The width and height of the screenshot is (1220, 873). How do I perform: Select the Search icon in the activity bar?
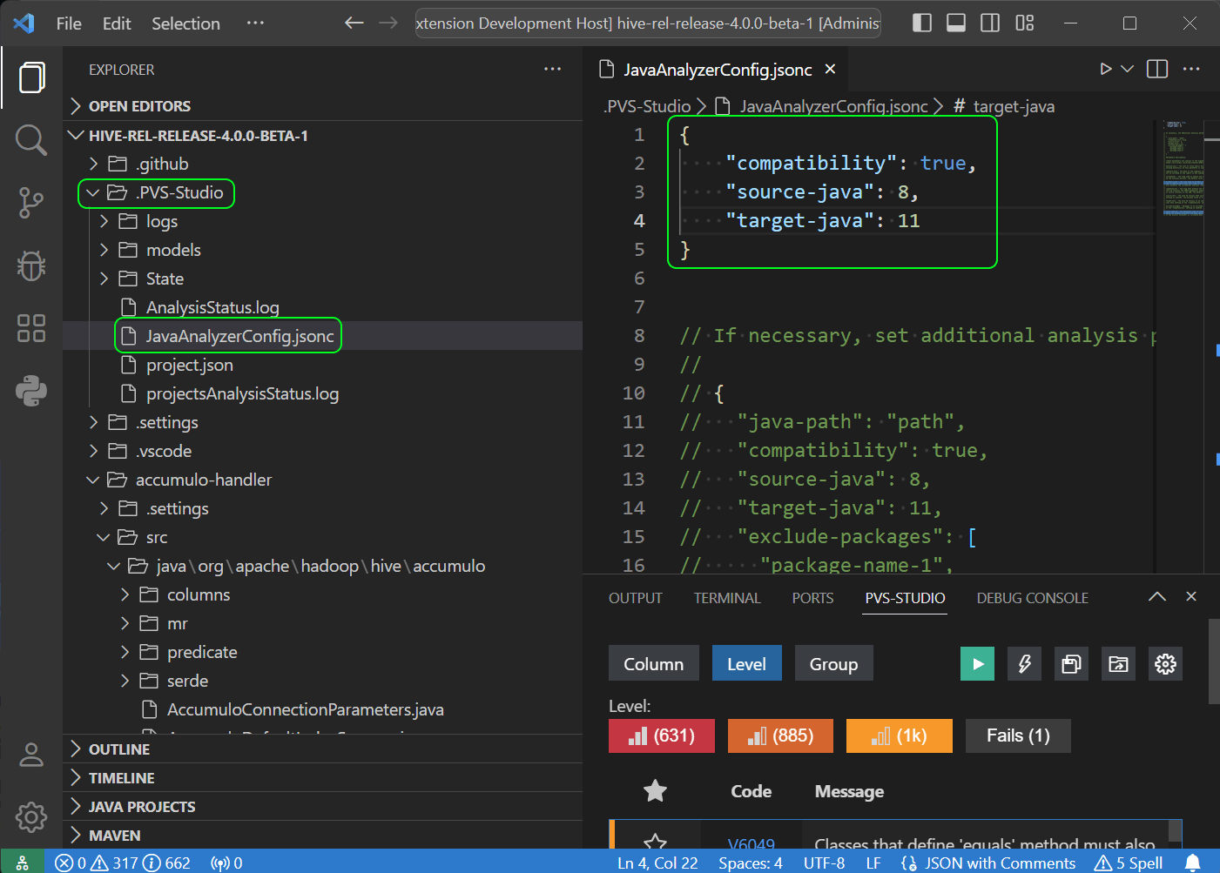[30, 139]
